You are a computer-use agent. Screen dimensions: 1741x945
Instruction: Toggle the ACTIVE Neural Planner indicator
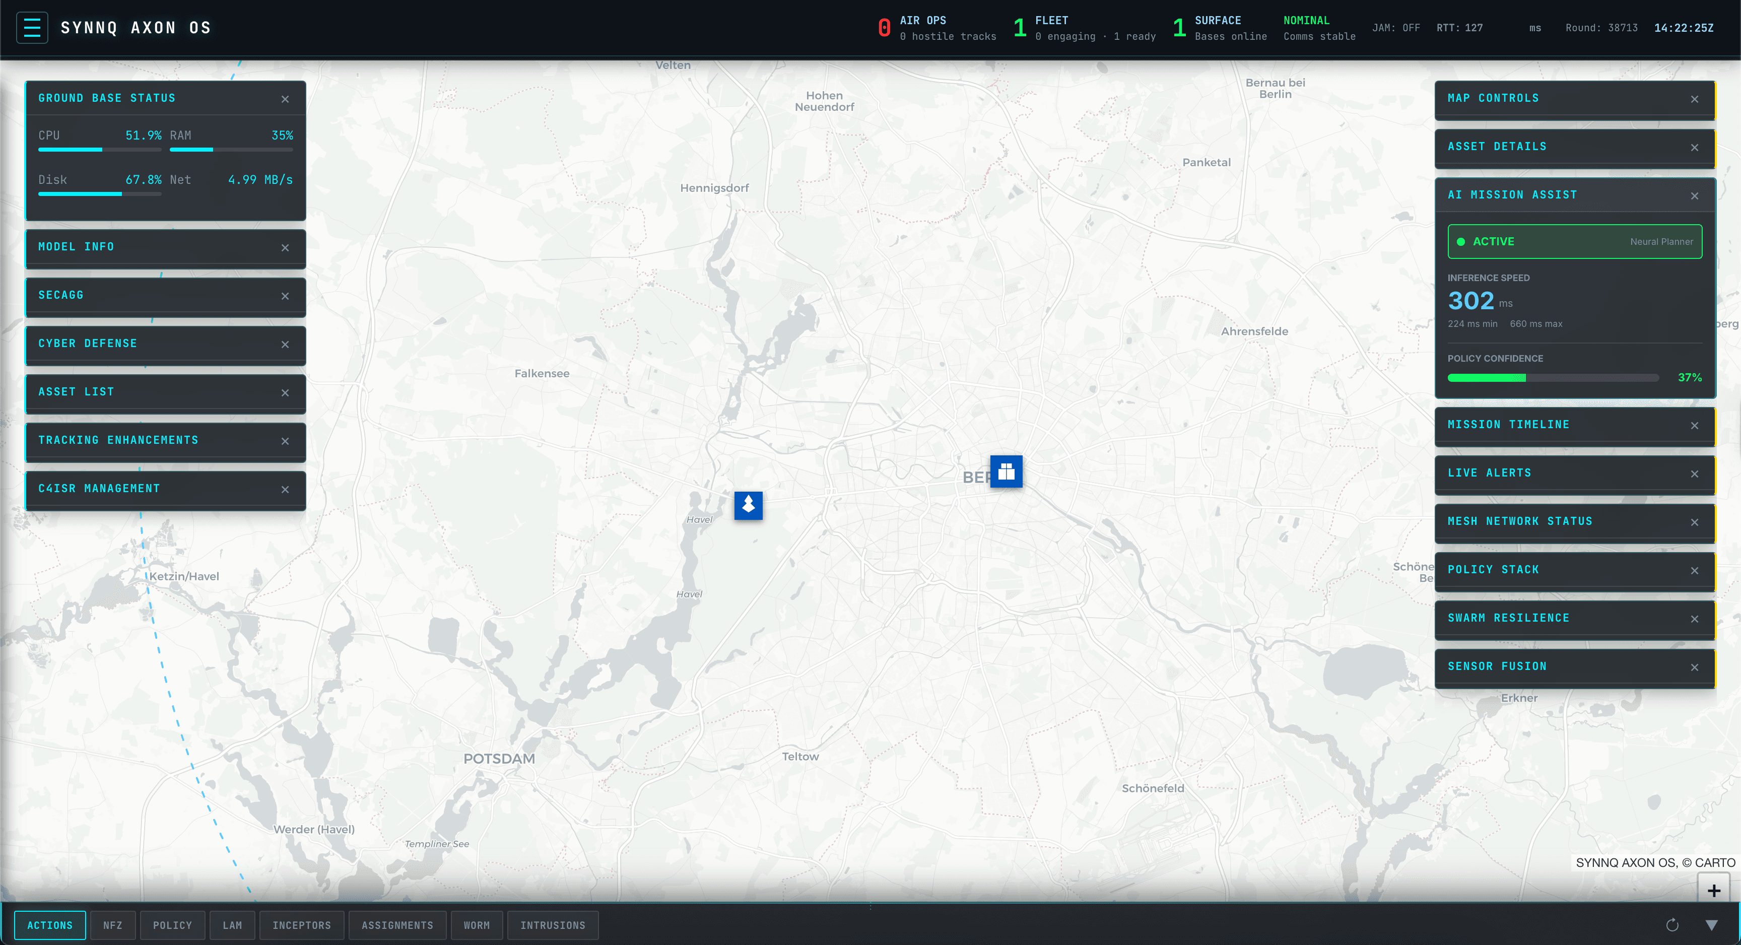click(x=1575, y=241)
